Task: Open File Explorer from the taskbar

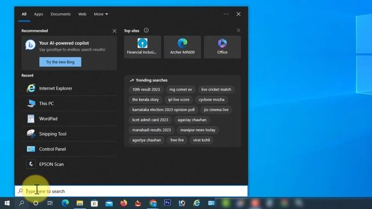Action: 80,203
